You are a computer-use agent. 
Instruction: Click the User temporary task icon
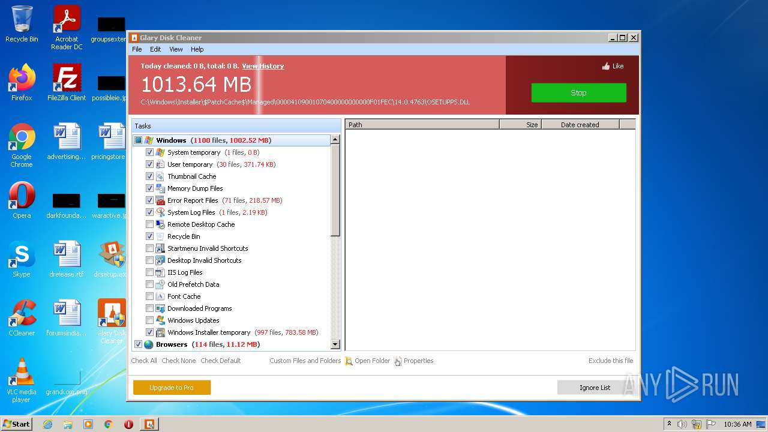pyautogui.click(x=160, y=164)
